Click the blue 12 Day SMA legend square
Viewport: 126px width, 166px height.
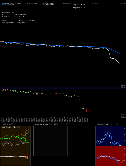(3, 4)
